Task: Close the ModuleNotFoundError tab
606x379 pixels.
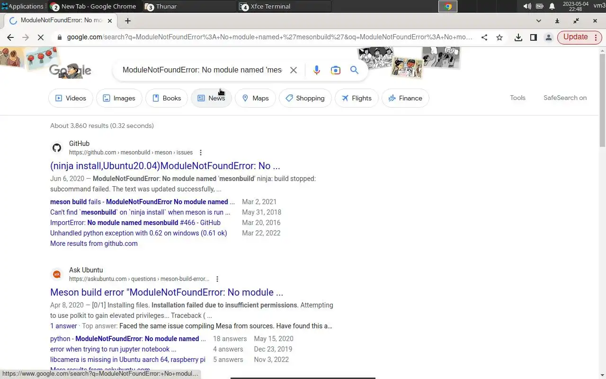Action: pyautogui.click(x=110, y=21)
